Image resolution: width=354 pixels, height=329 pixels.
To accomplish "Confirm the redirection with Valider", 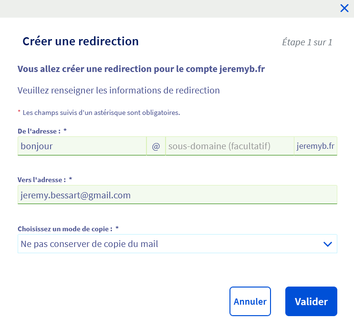I will [x=311, y=301].
